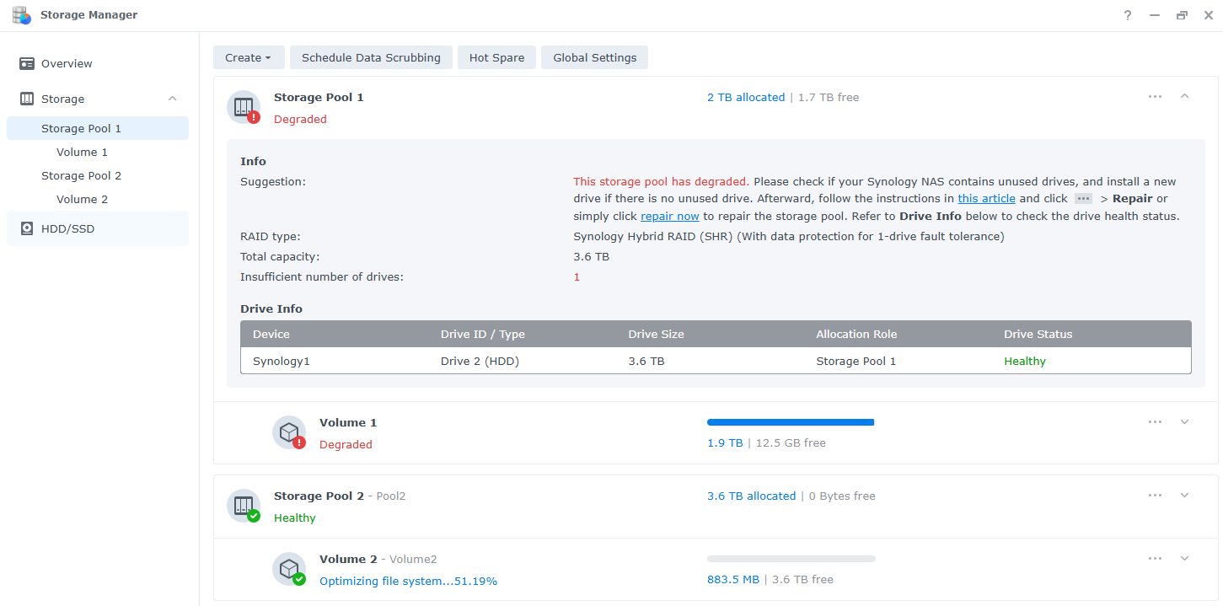1223x606 pixels.
Task: Open the more options menu for Storage Pool 2
Action: pyautogui.click(x=1155, y=495)
